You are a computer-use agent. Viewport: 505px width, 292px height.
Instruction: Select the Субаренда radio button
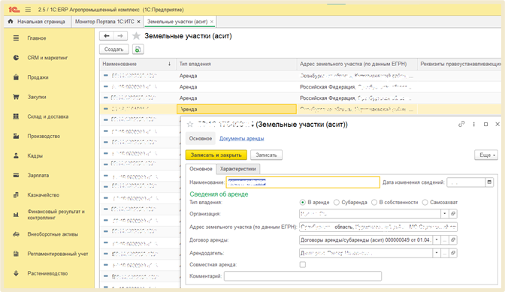point(337,202)
